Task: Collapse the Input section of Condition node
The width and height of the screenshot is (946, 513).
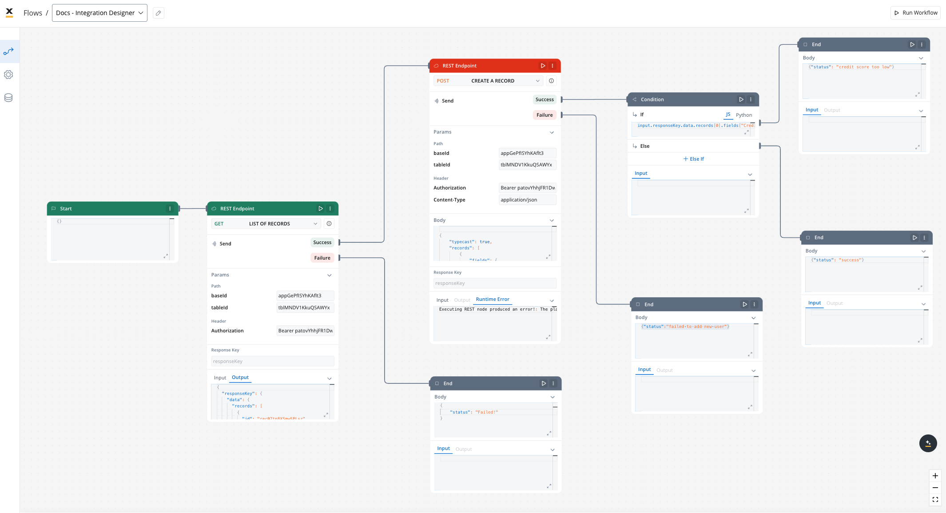Action: point(750,174)
